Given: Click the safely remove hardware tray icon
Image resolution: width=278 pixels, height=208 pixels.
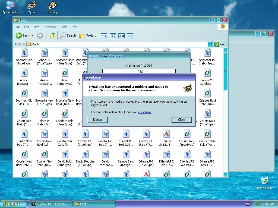Looking at the screenshot, I should tap(258, 204).
